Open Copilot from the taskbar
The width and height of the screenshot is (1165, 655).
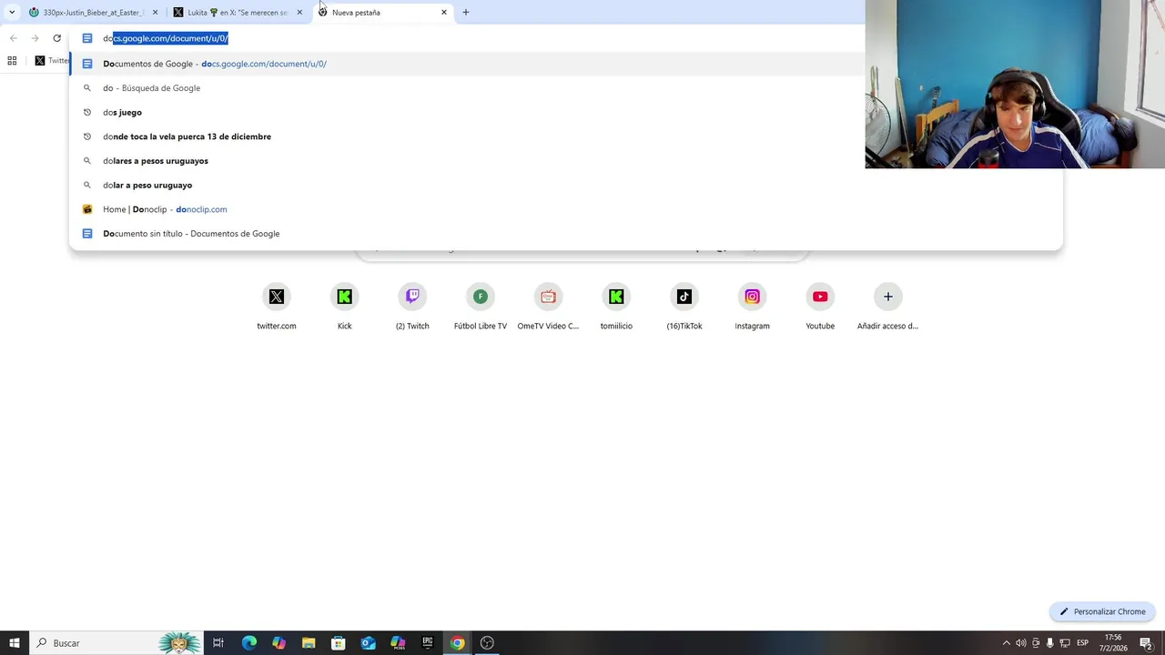(279, 643)
